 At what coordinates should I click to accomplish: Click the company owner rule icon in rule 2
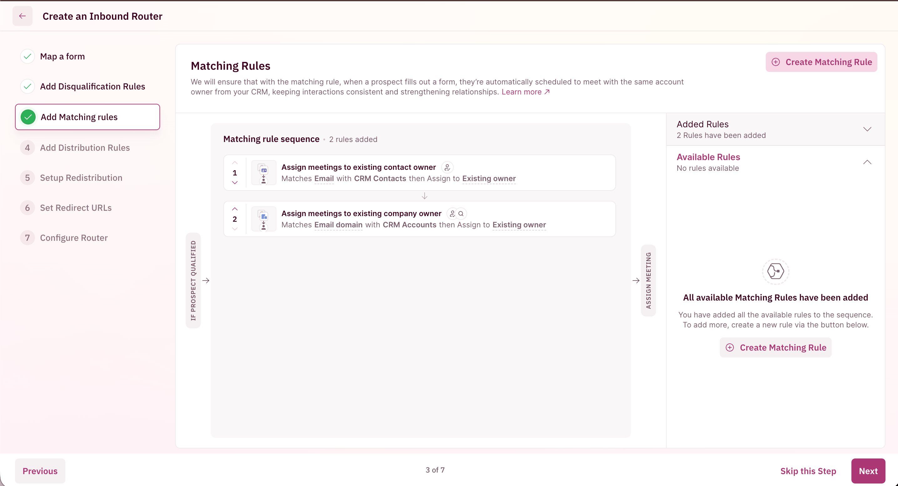pyautogui.click(x=264, y=219)
